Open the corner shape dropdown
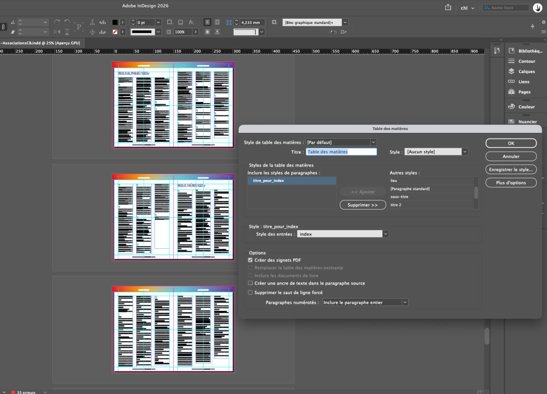 pos(262,31)
